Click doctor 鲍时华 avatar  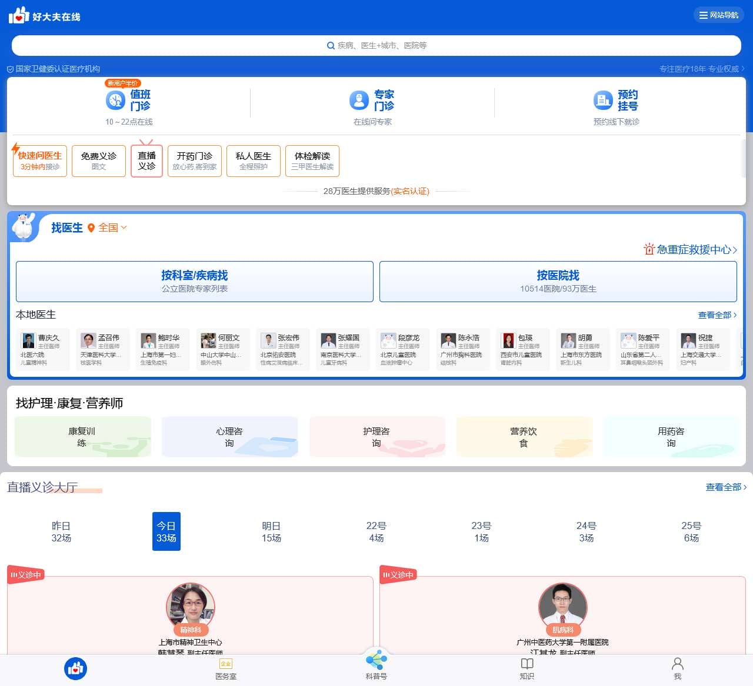point(148,340)
